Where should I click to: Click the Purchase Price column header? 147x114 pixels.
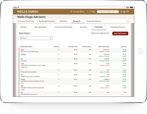click(x=73, y=47)
